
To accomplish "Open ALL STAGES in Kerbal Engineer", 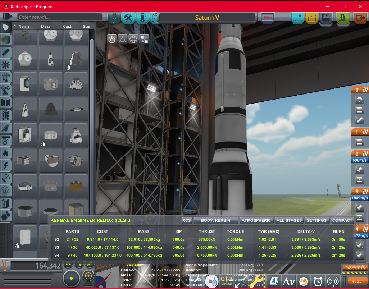I will [289, 220].
